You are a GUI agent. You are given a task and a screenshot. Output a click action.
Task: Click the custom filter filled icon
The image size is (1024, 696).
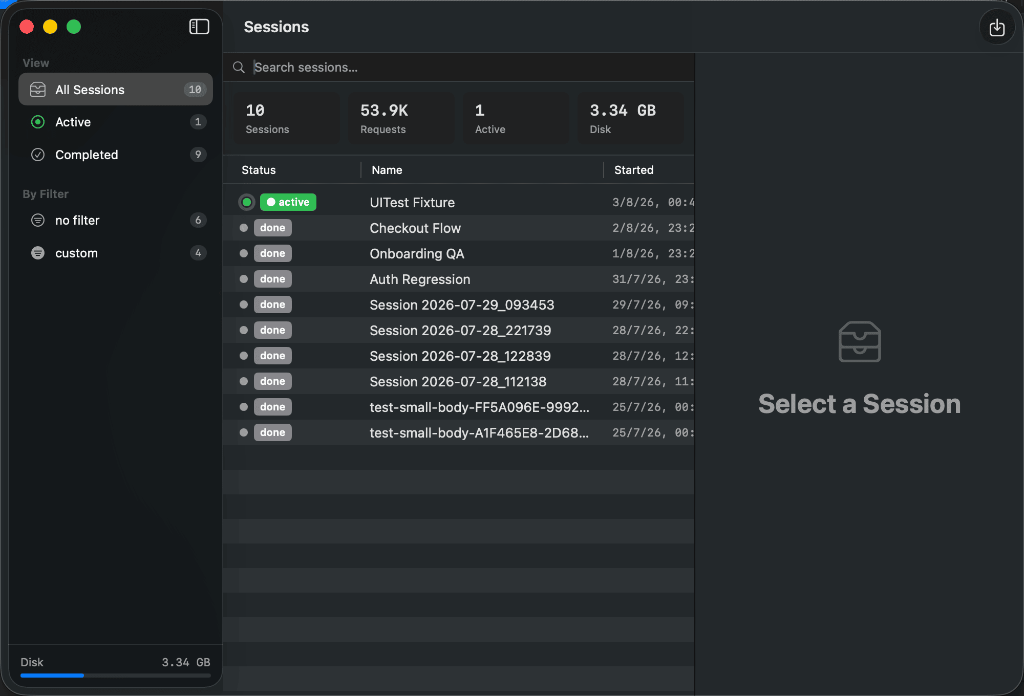pyautogui.click(x=38, y=253)
